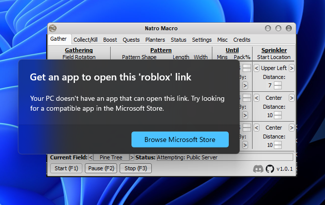Close the Natro Macro window
The height and width of the screenshot is (205, 325).
click(x=289, y=28)
